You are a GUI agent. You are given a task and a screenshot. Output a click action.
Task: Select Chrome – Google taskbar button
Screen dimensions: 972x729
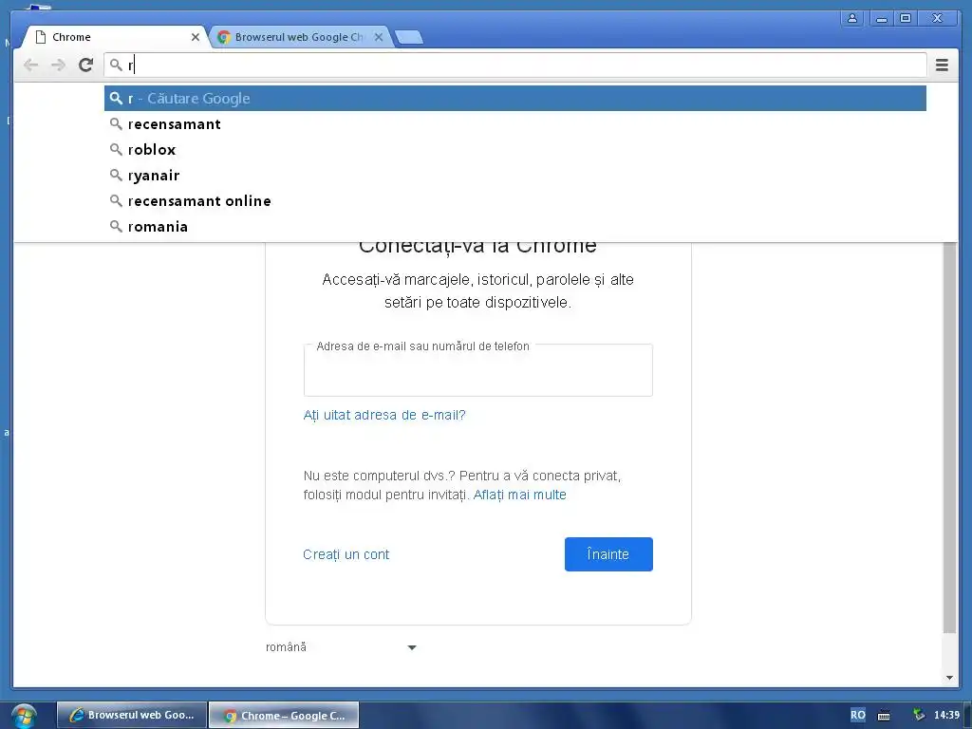[284, 715]
